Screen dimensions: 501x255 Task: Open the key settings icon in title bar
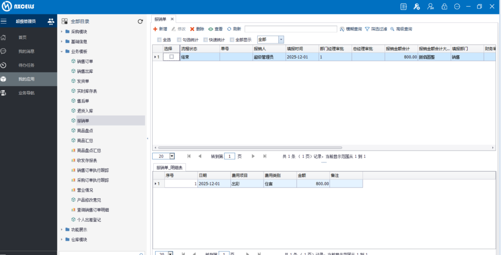[x=417, y=7]
